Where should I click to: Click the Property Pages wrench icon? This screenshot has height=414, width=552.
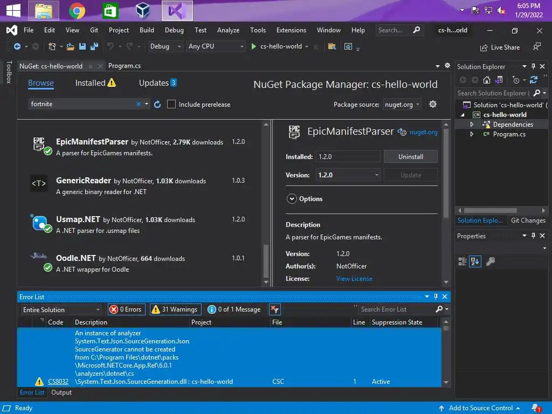tap(491, 261)
